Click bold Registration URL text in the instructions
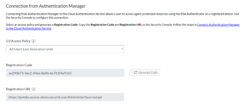This screenshot has width=245, height=109. pyautogui.click(x=131, y=25)
